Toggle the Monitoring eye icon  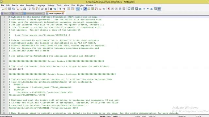[x=104, y=9]
